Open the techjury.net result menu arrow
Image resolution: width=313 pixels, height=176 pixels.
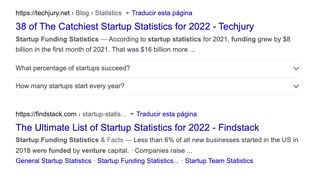pyautogui.click(x=127, y=13)
